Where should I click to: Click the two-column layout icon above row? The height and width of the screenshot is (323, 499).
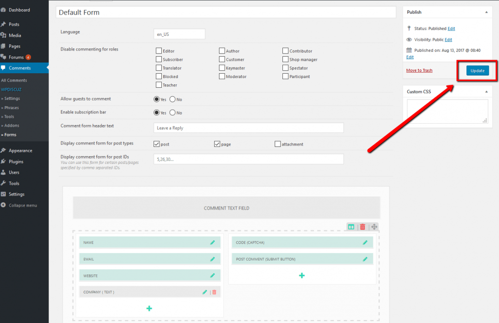(351, 227)
